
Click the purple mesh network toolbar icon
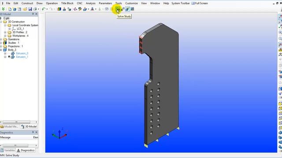click(x=75, y=9)
